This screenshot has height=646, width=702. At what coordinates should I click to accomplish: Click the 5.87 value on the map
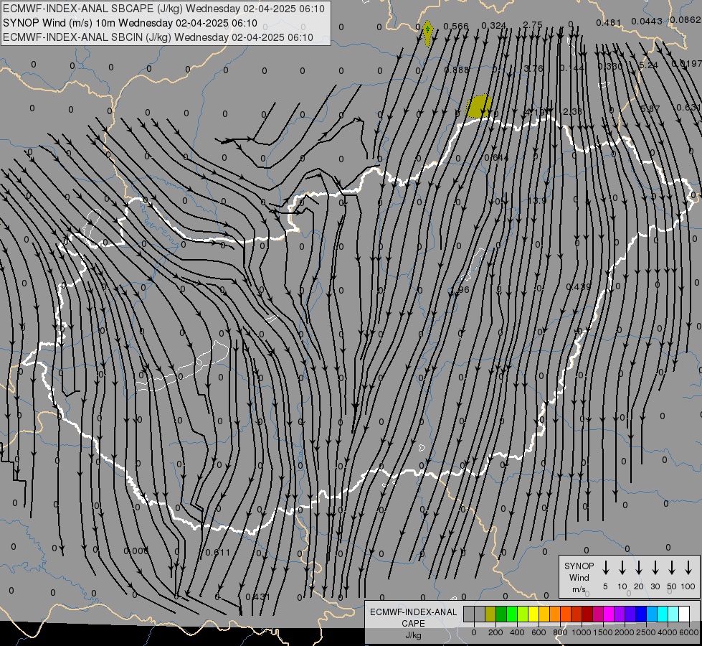point(650,109)
